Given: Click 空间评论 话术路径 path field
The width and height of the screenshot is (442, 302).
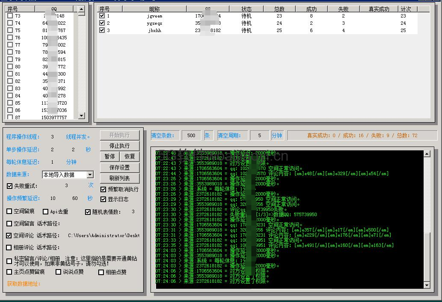Looking at the screenshot, I should [x=104, y=235].
